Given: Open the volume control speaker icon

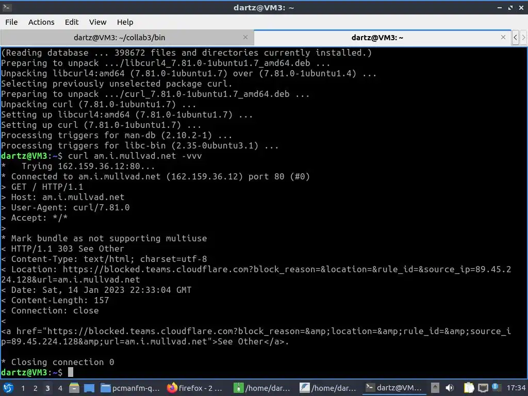Looking at the screenshot, I should click(449, 388).
